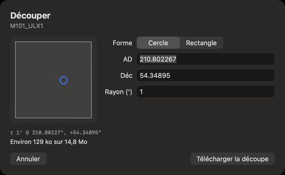Switch the shape to Rectangle

(201, 43)
